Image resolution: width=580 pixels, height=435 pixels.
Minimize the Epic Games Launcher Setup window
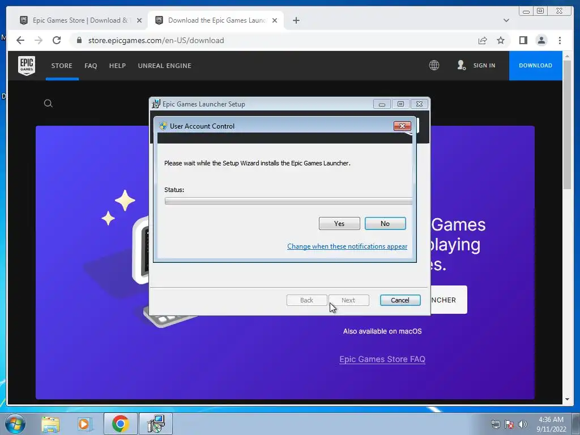point(382,104)
